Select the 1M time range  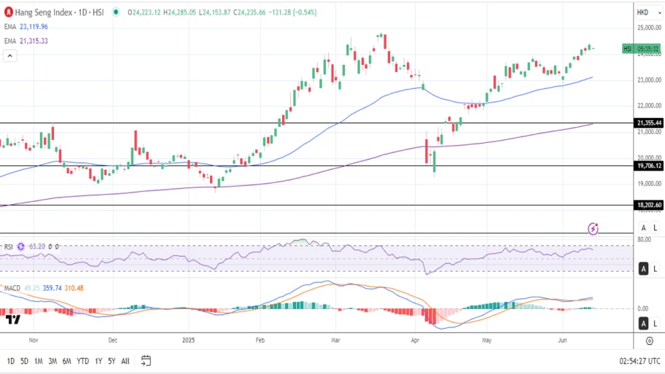click(x=38, y=361)
